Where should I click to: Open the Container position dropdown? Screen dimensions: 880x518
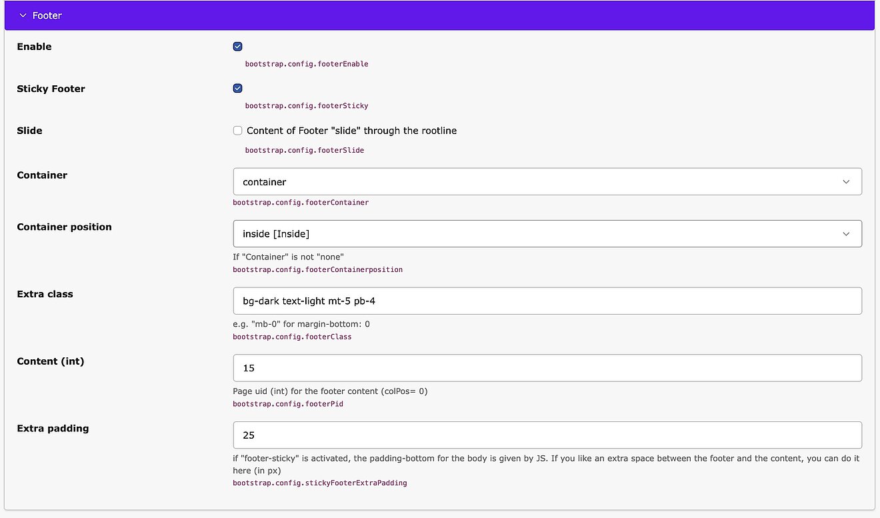tap(547, 234)
